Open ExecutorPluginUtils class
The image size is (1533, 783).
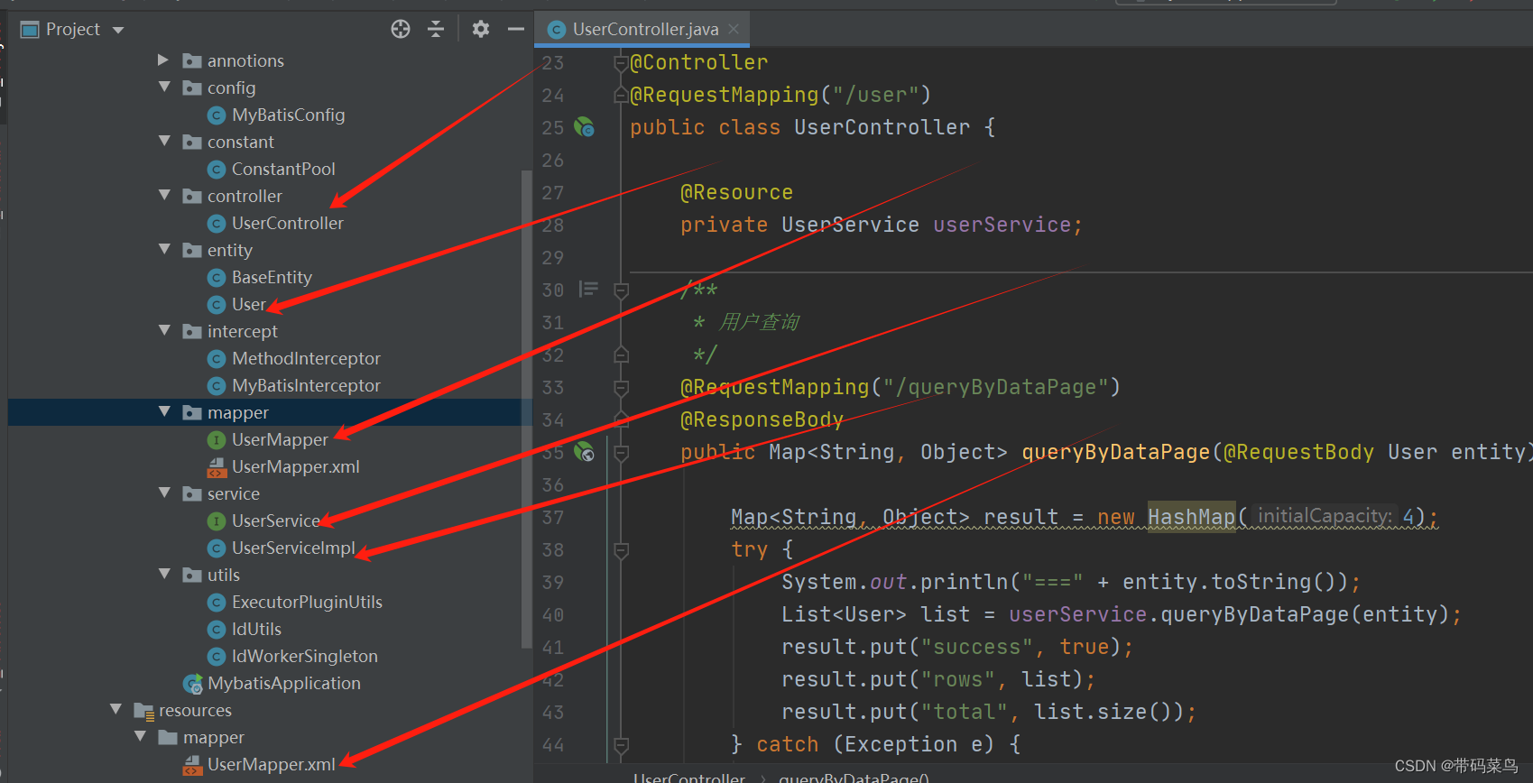[x=307, y=602]
